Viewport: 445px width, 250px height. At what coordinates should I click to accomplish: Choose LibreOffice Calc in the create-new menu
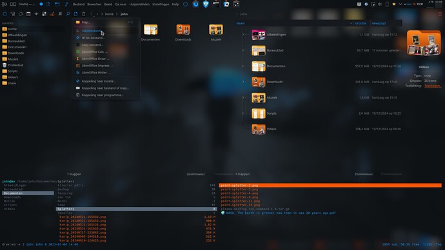pos(106,52)
